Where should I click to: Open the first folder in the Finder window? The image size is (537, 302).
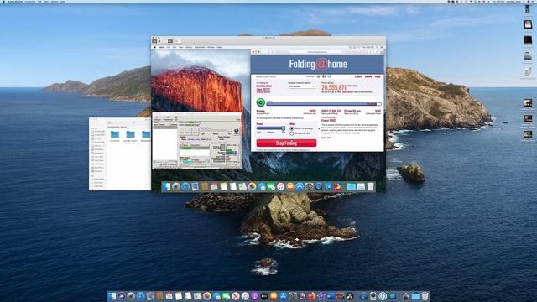115,134
